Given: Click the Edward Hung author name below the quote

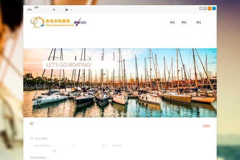Looking at the screenshot, I should (38, 157).
